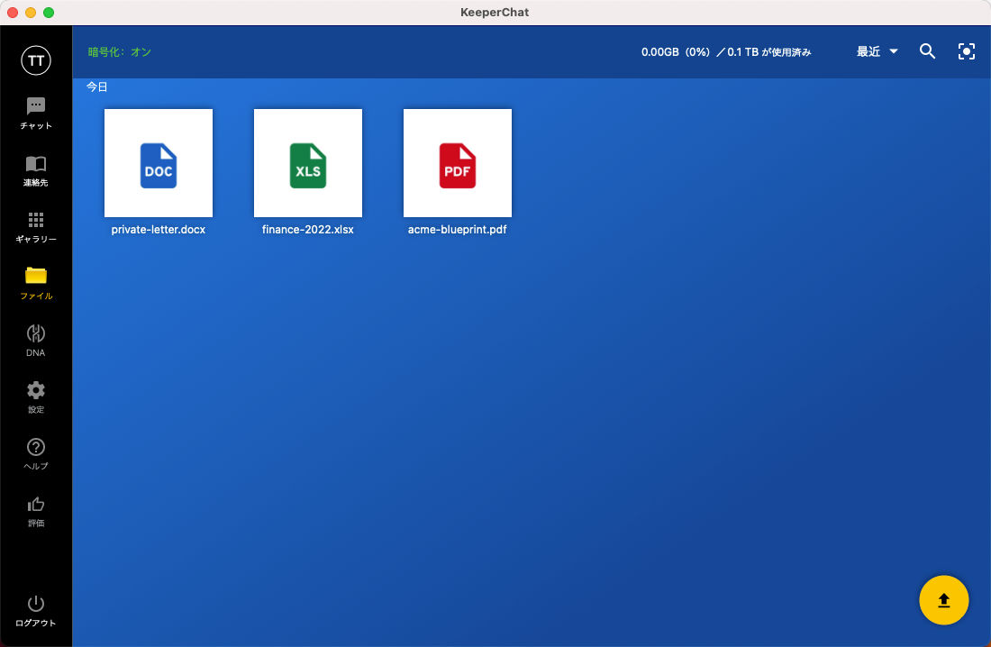Click the screen capture frame icon
This screenshot has width=991, height=647.
pyautogui.click(x=967, y=51)
